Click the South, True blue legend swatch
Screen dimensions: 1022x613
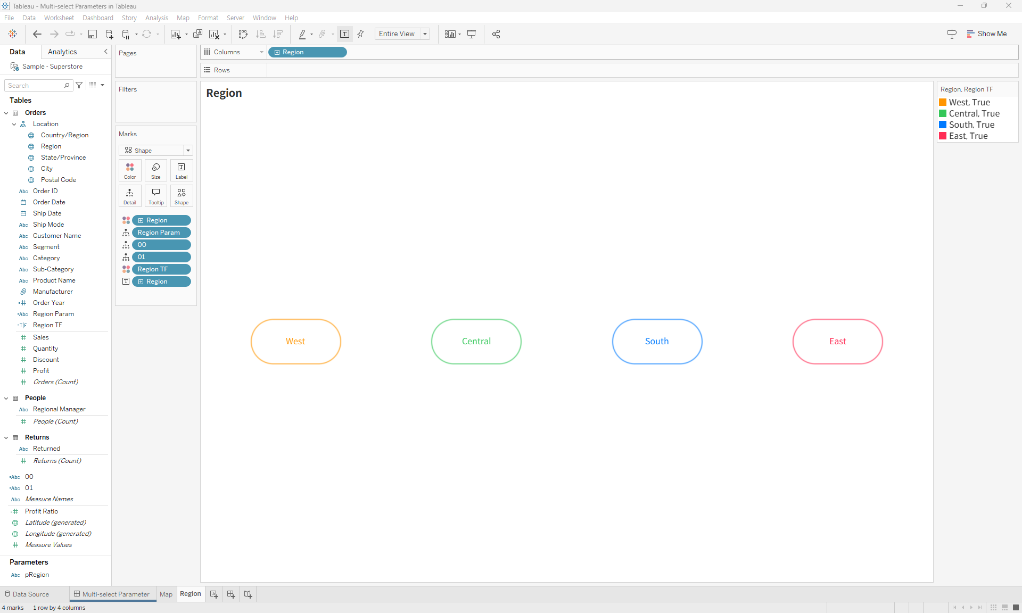tap(943, 125)
